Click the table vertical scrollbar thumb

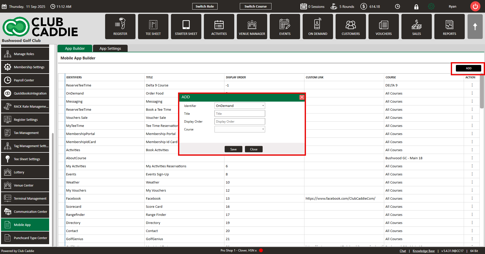click(x=482, y=91)
